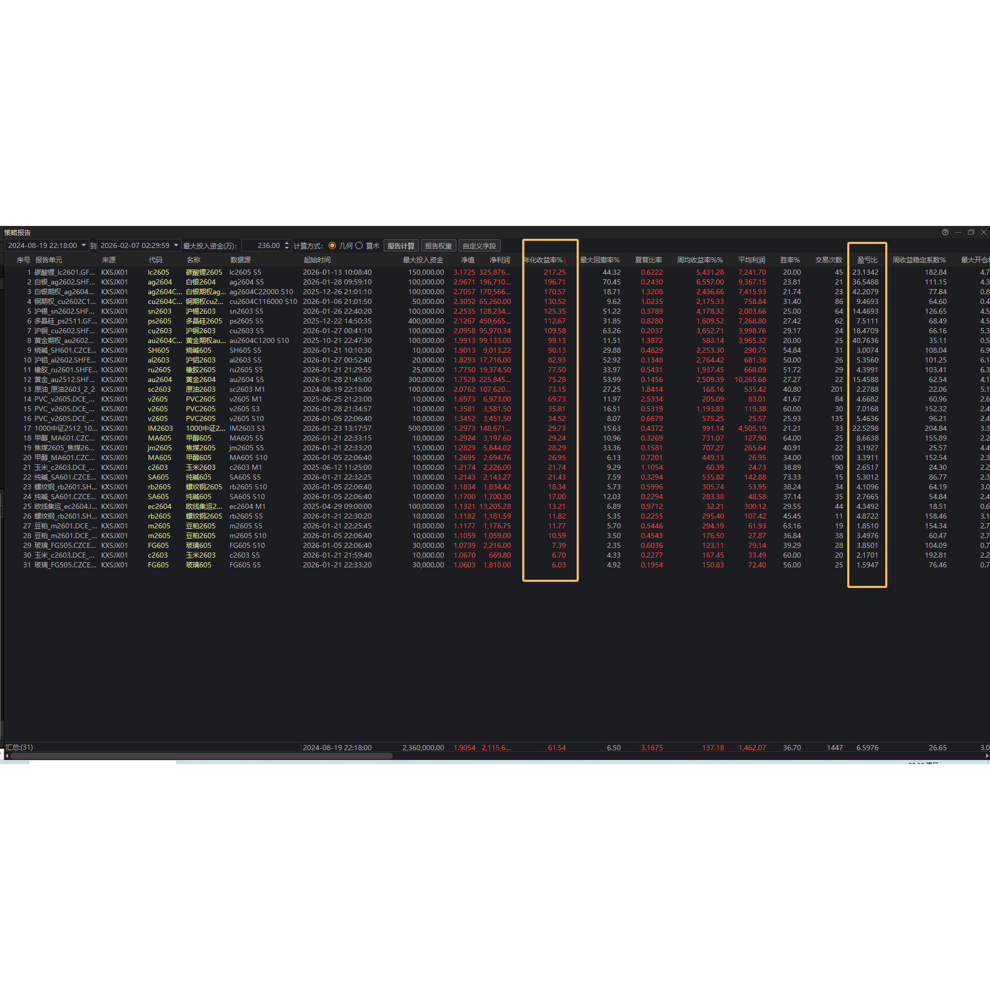Click the horizontal scrollbar right arrow
The image size is (990, 990).
click(x=986, y=756)
